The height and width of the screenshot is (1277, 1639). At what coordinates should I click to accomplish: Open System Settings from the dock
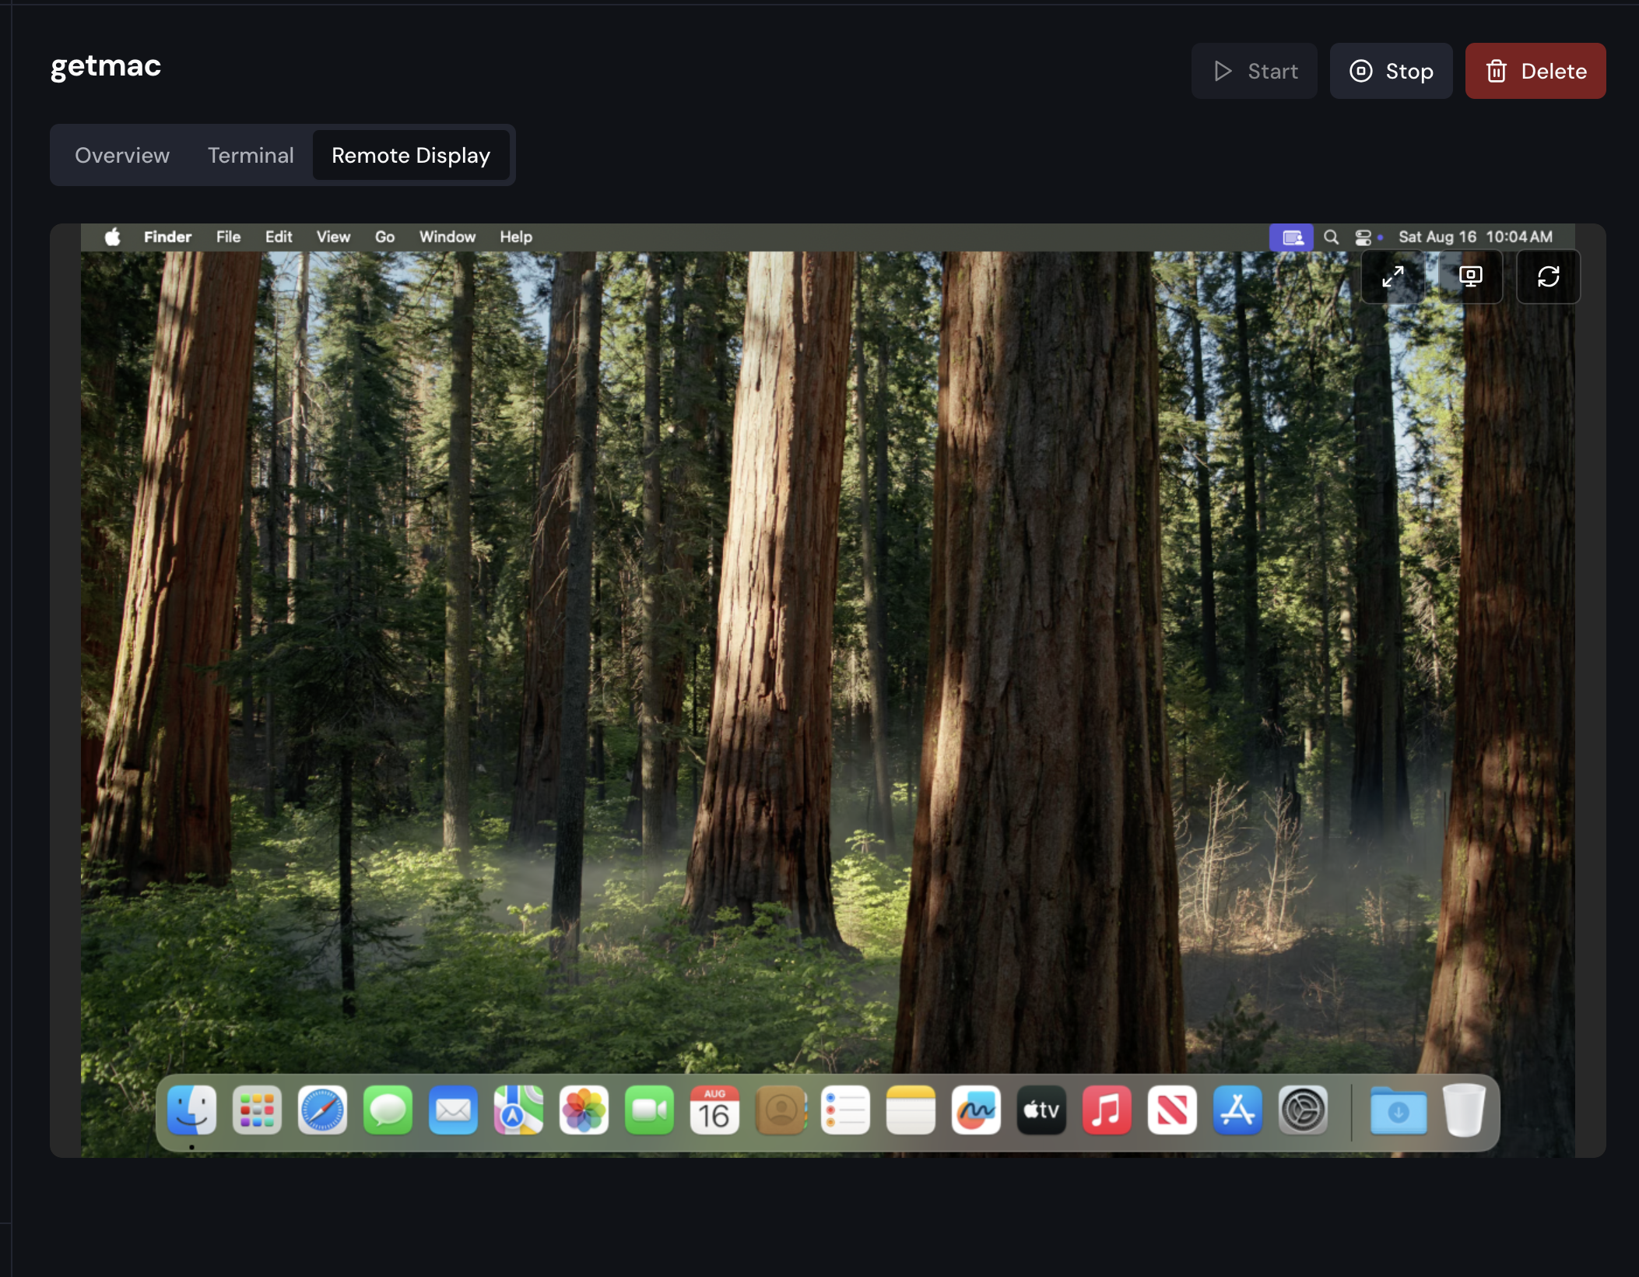1302,1110
